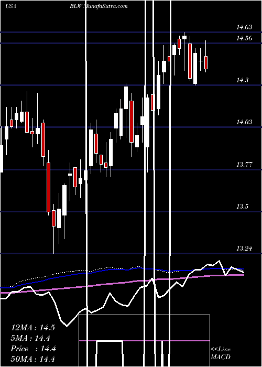This screenshot has height=367, width=262.
Task: Click the 5MA : 14.4 readout
Action: click(x=30, y=338)
